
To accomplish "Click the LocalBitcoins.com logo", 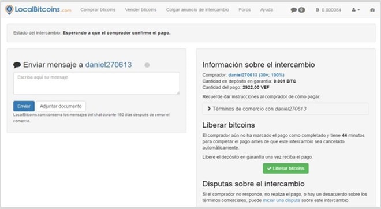I will pos(38,9).
